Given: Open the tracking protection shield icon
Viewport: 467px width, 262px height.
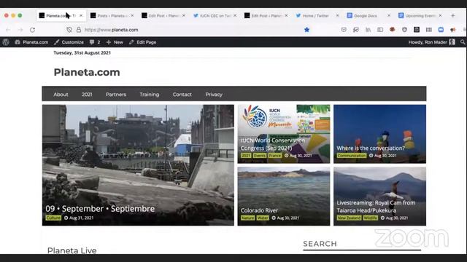Looking at the screenshot, I should (x=69, y=30).
